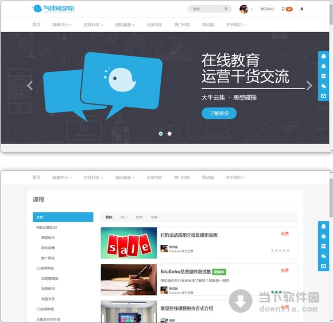Select the second carousel indicator dot

coord(169,133)
